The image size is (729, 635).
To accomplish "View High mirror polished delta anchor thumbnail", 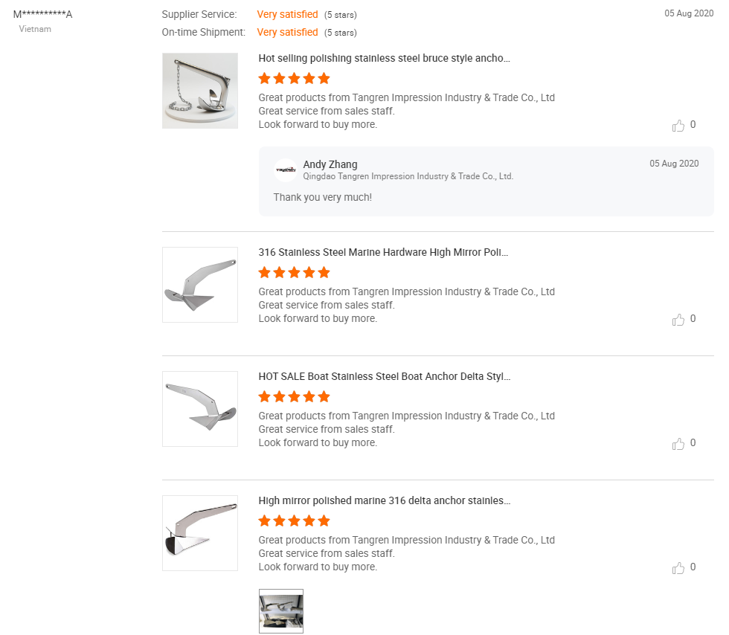I will click(200, 533).
